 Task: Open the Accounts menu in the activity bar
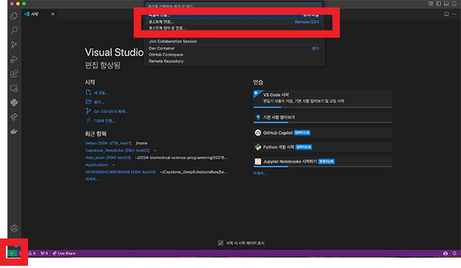pyautogui.click(x=14, y=228)
